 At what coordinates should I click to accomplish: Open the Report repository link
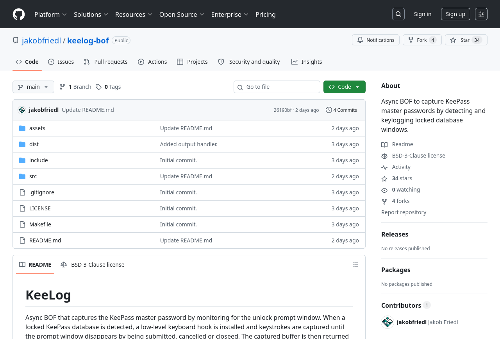click(x=404, y=212)
